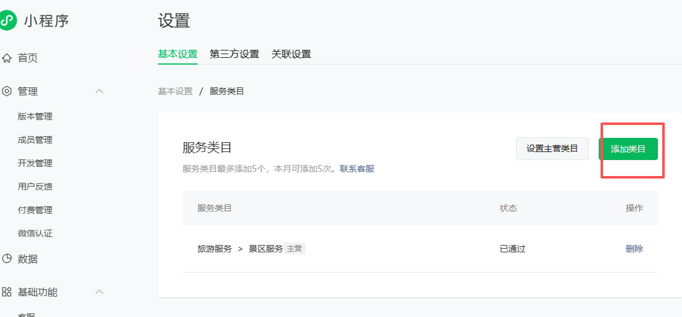
Task: Open 微信认证 in the sidebar
Action: [35, 234]
